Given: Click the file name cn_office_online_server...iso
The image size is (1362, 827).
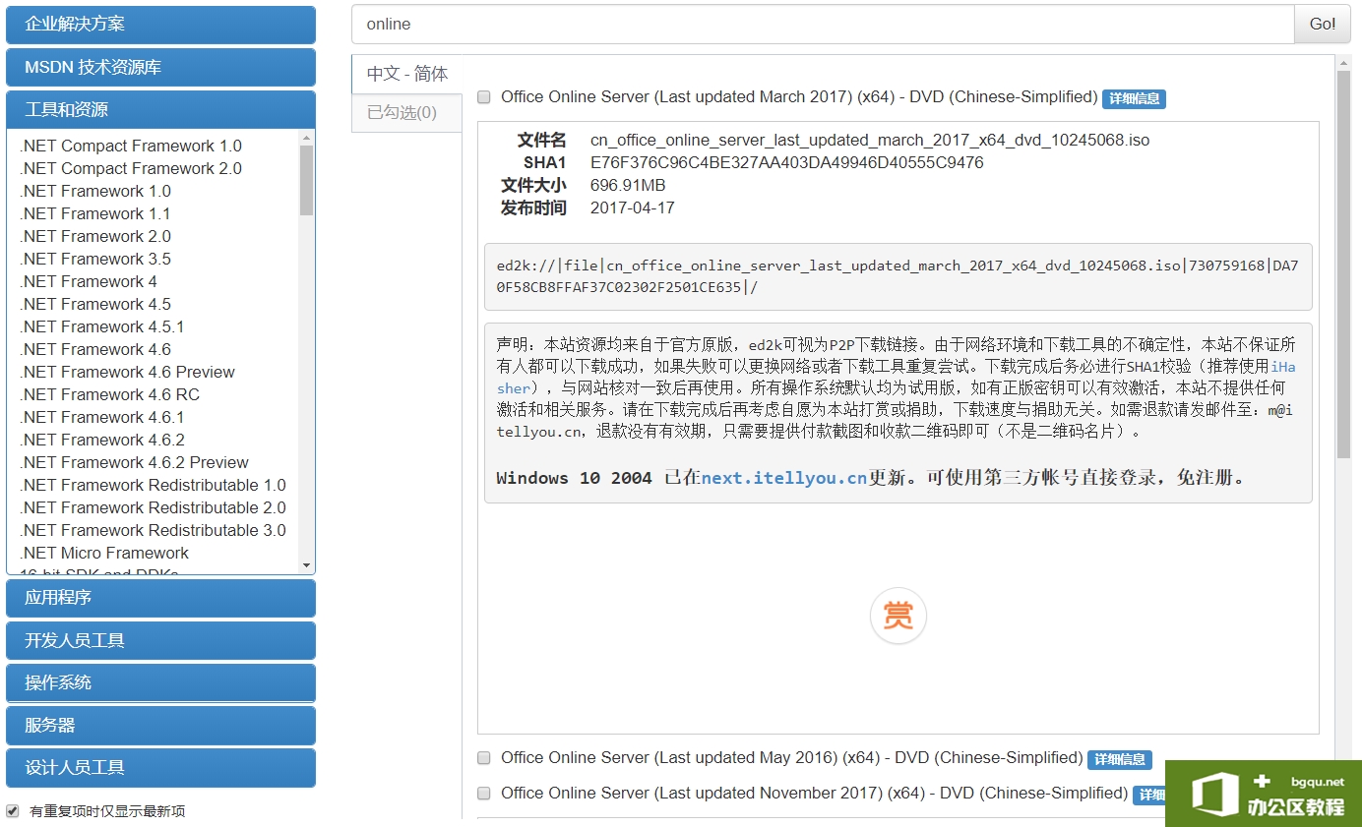Looking at the screenshot, I should pyautogui.click(x=870, y=140).
